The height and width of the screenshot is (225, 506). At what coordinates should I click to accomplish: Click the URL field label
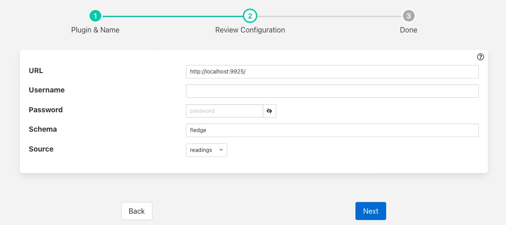(x=36, y=70)
